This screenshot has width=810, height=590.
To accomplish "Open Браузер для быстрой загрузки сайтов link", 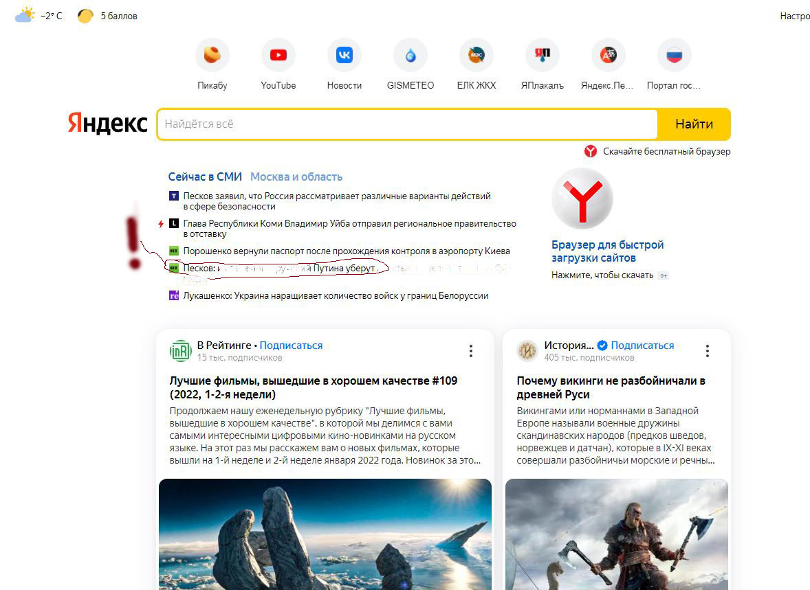I will [608, 251].
